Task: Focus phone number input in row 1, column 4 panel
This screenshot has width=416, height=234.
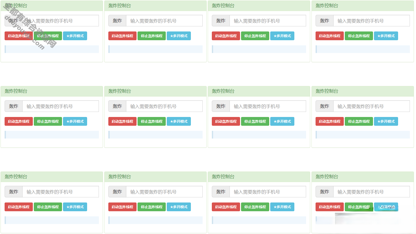Action: 371,21
